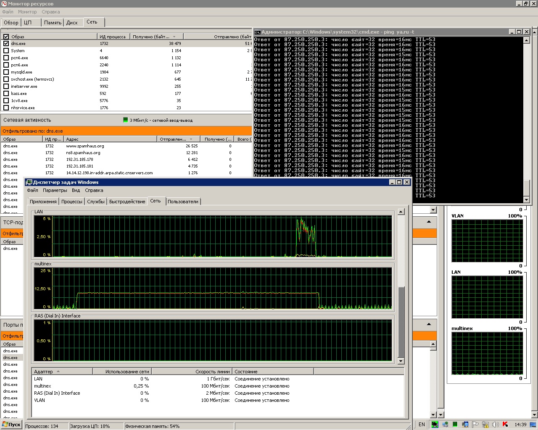Collapse the TCP connections section arrow

[429, 222]
